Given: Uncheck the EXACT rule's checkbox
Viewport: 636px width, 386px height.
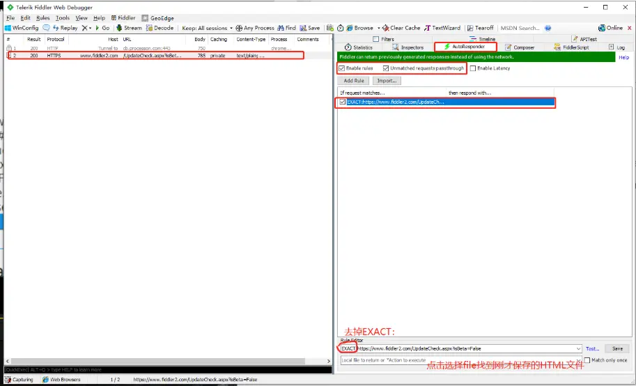Looking at the screenshot, I should click(342, 102).
